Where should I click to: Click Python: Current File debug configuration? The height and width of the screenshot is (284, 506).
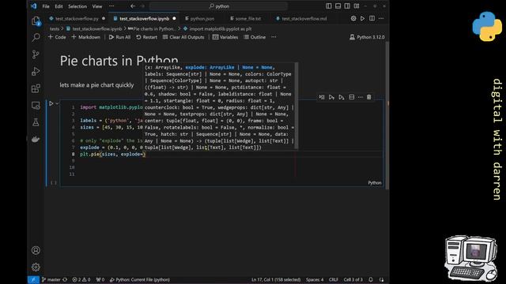coord(140,280)
